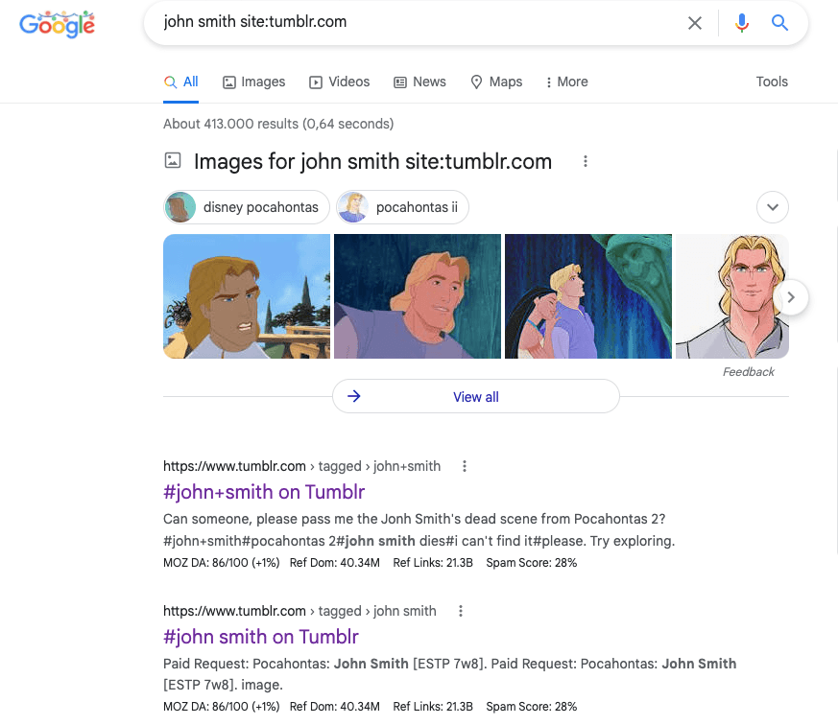Open options for second Tumblr result

(x=461, y=611)
